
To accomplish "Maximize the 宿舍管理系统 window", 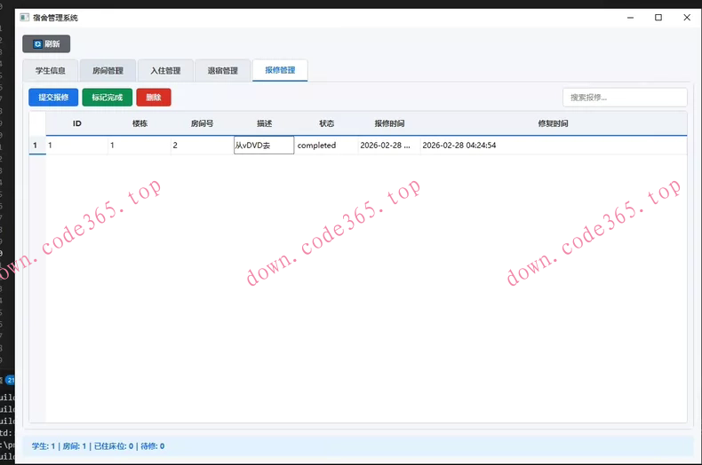I will 658,18.
